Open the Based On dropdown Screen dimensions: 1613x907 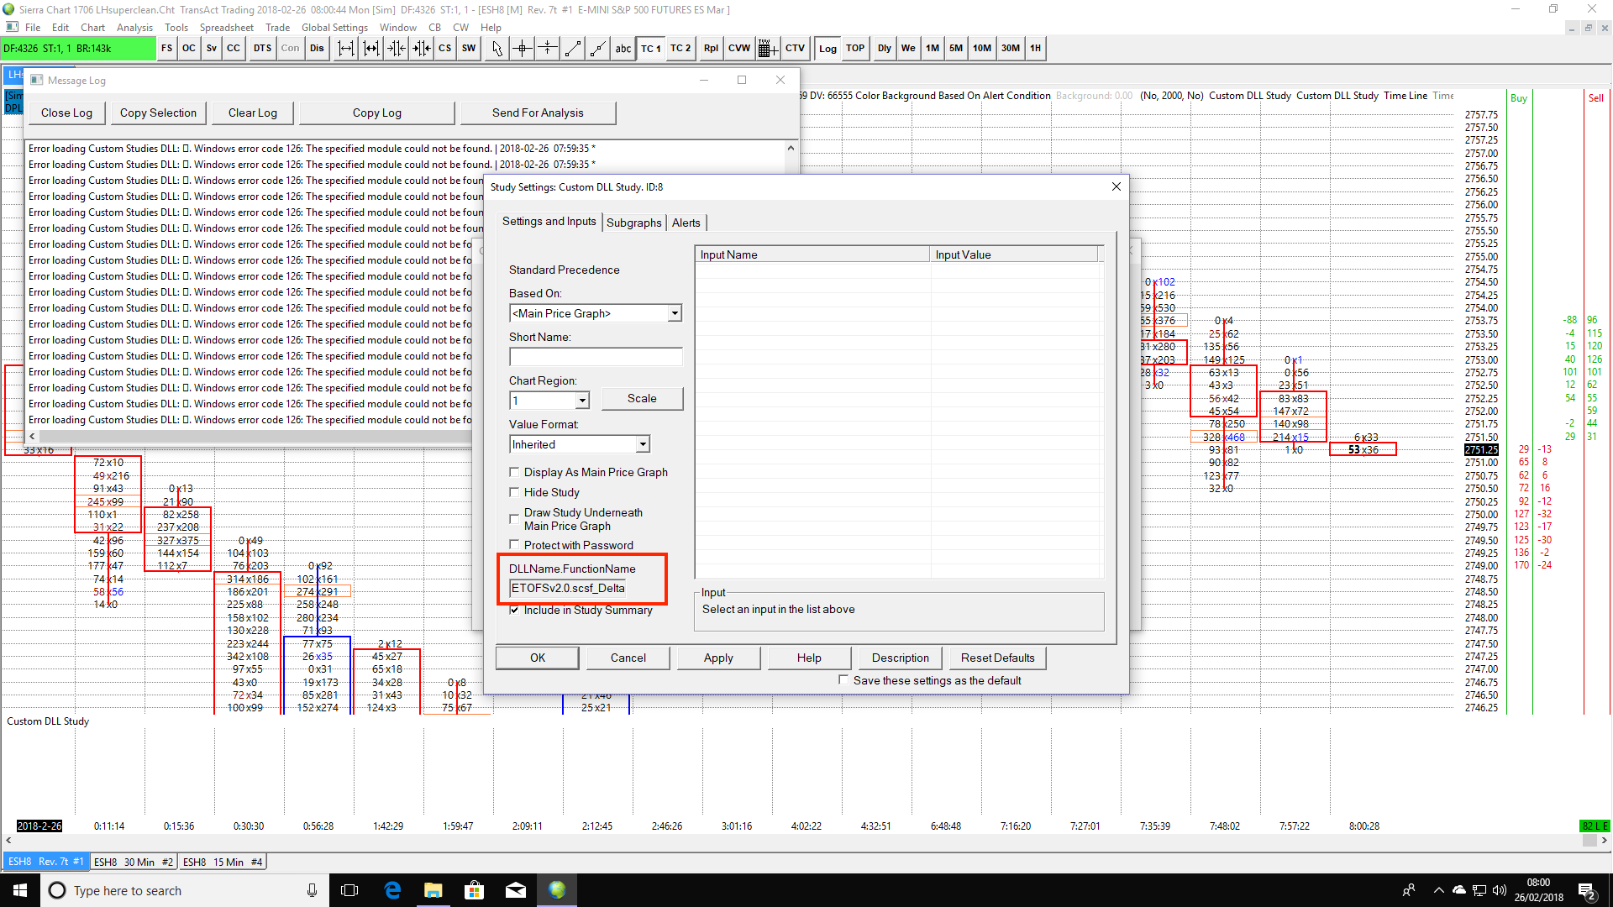click(674, 313)
